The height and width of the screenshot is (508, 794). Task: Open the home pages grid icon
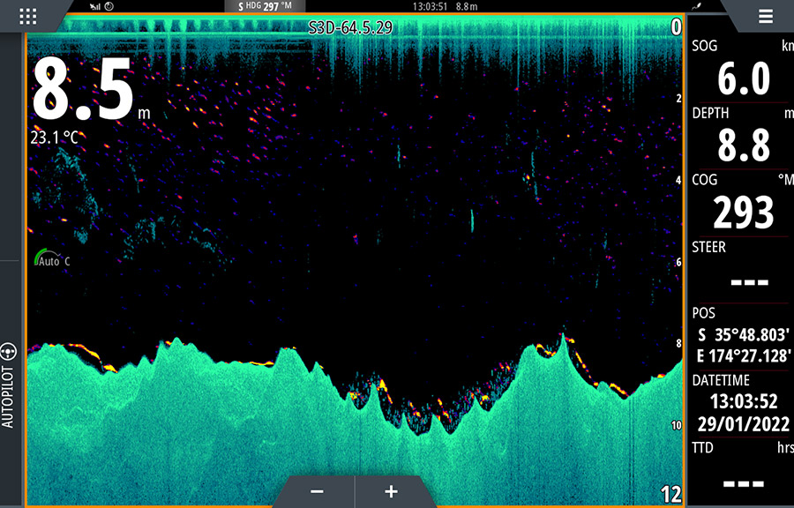tap(27, 16)
